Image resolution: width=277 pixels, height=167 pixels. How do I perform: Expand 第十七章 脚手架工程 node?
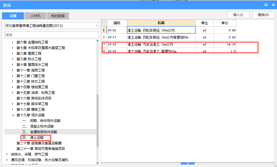(13, 104)
